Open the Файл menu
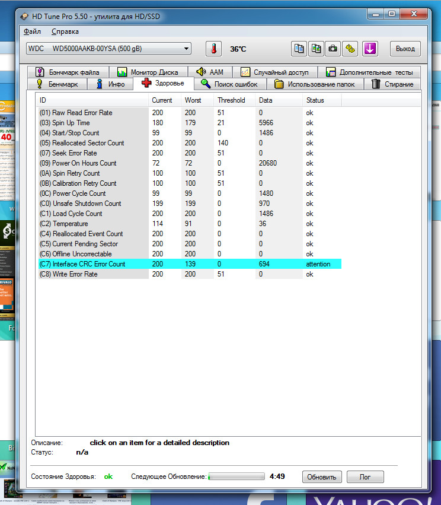Viewport: 441px width, 505px height. [x=32, y=31]
